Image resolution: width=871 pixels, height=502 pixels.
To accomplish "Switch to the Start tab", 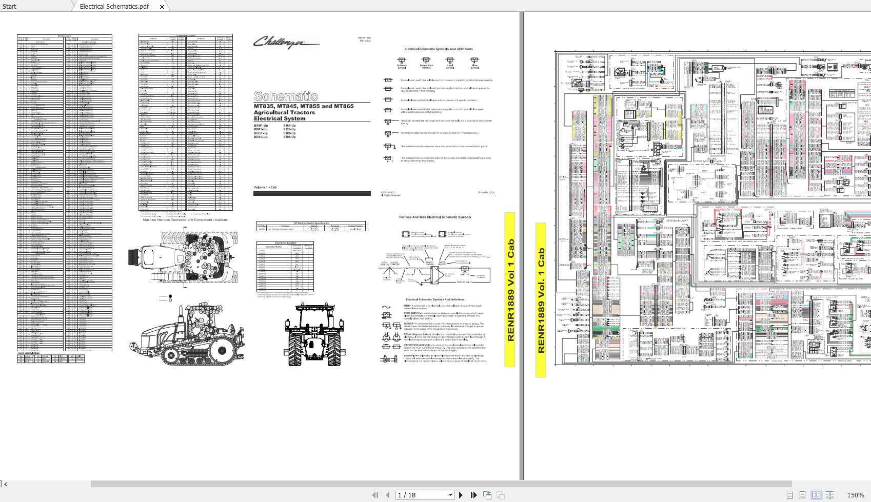I will (x=9, y=6).
